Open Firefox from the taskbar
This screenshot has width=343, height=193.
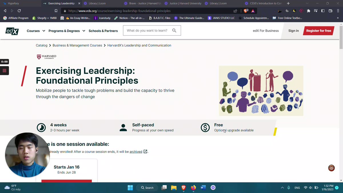(194, 188)
